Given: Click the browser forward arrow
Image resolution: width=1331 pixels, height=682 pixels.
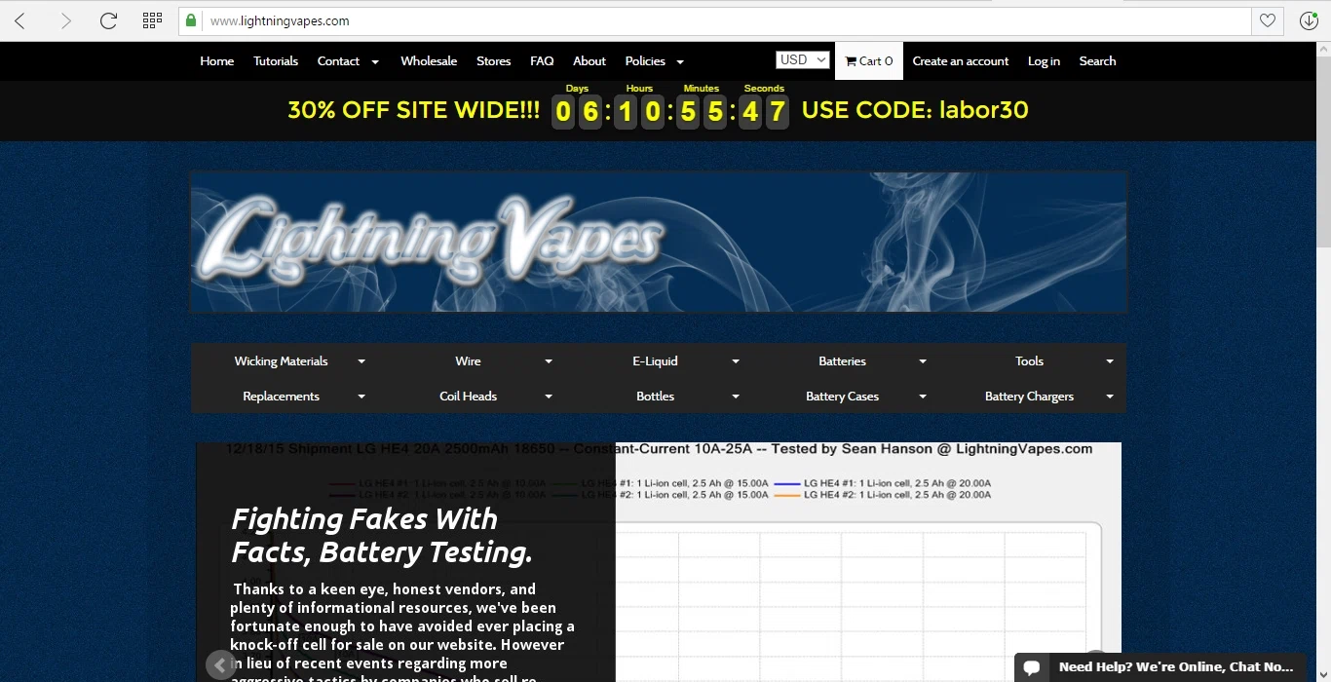Looking at the screenshot, I should point(65,20).
